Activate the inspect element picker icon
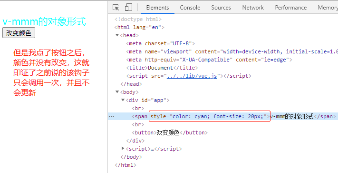The image size is (338, 173). [x=116, y=7]
